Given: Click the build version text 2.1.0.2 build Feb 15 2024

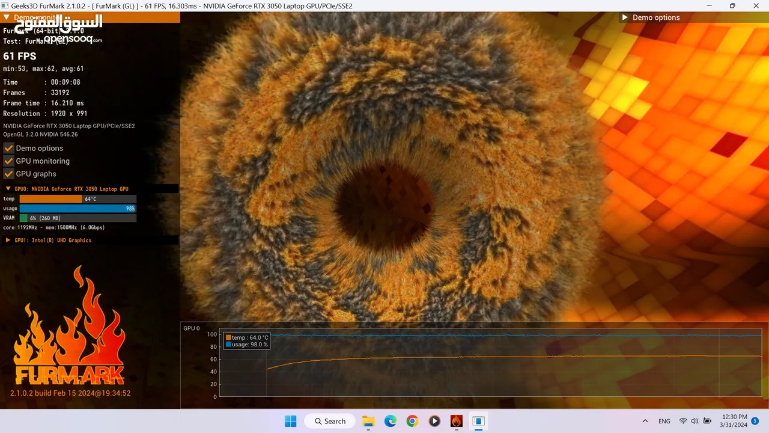Looking at the screenshot, I should (70, 393).
